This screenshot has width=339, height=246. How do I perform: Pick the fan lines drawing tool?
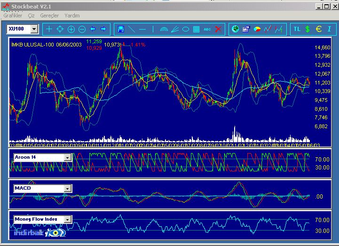coord(175,29)
